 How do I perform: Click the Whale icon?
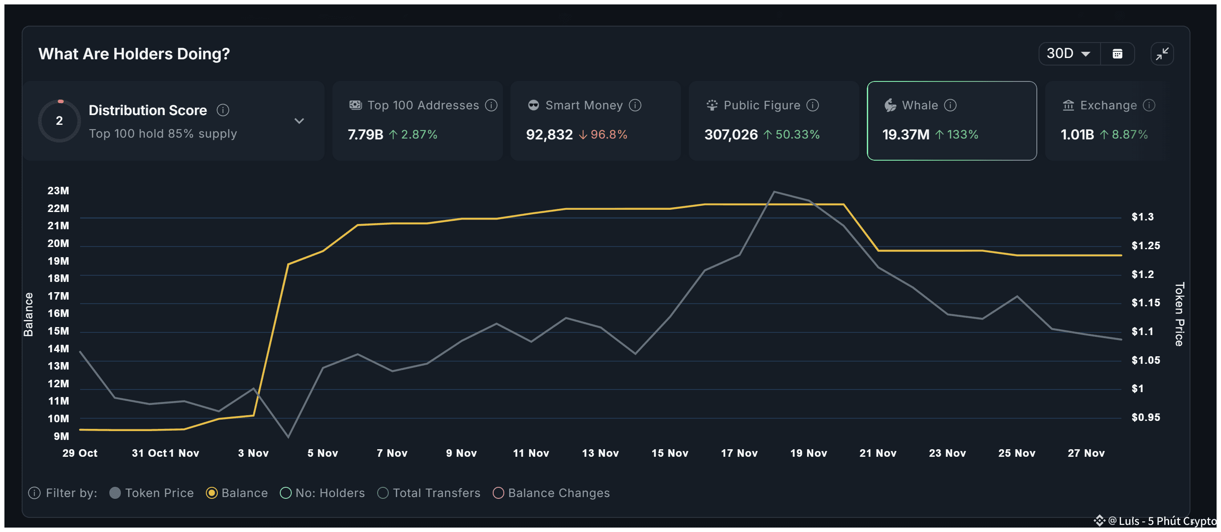tap(890, 105)
